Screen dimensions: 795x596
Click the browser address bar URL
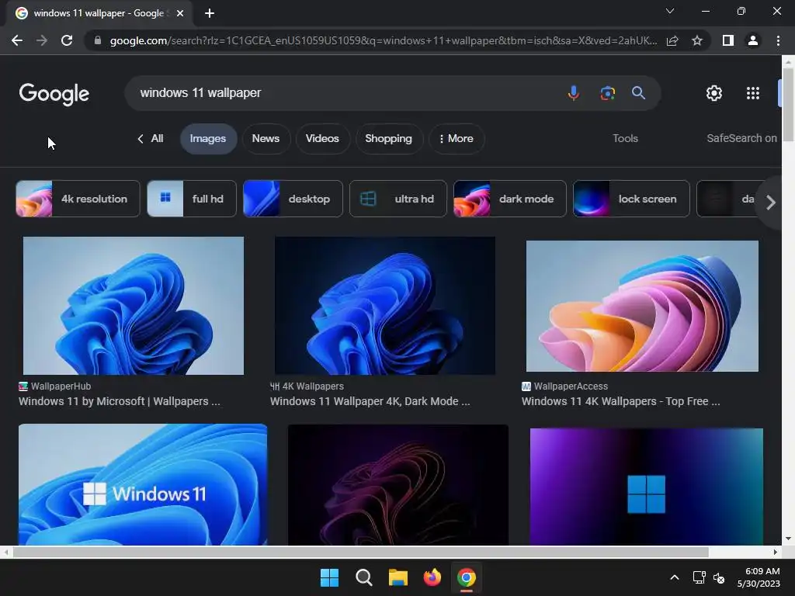pyautogui.click(x=384, y=40)
